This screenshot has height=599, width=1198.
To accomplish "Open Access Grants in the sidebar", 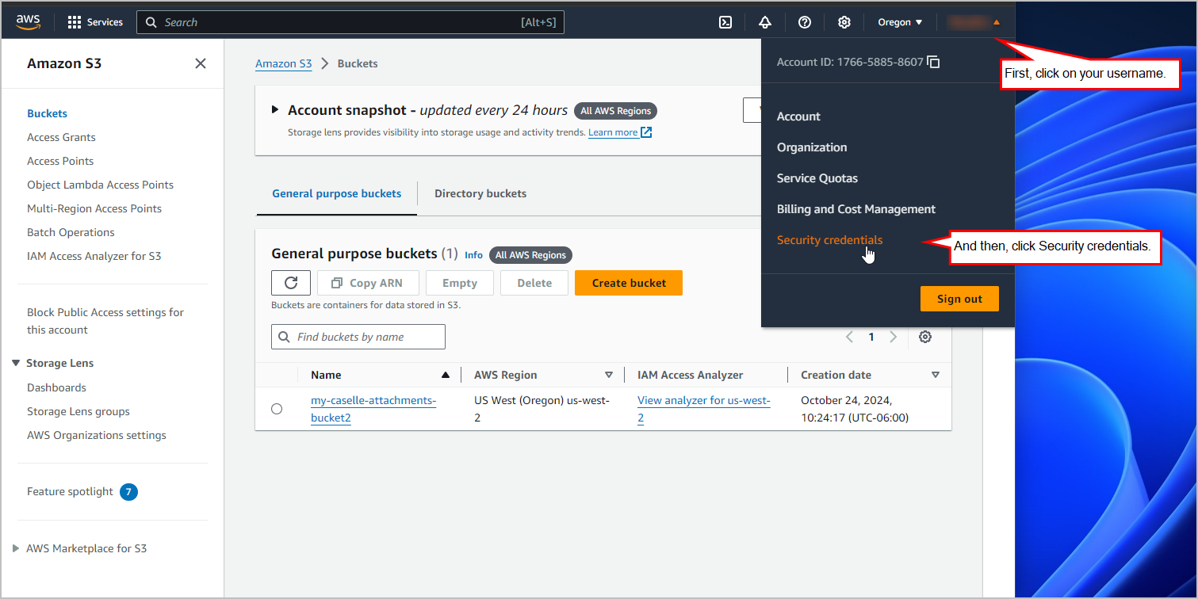I will point(61,137).
